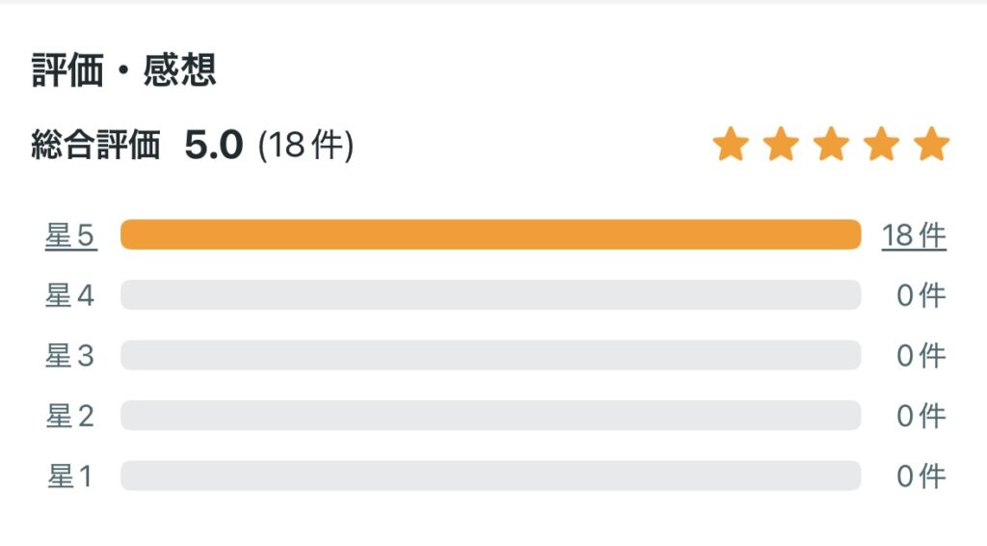987x546 pixels.
Task: Select the empty 星4 rating bar
Action: (x=491, y=295)
